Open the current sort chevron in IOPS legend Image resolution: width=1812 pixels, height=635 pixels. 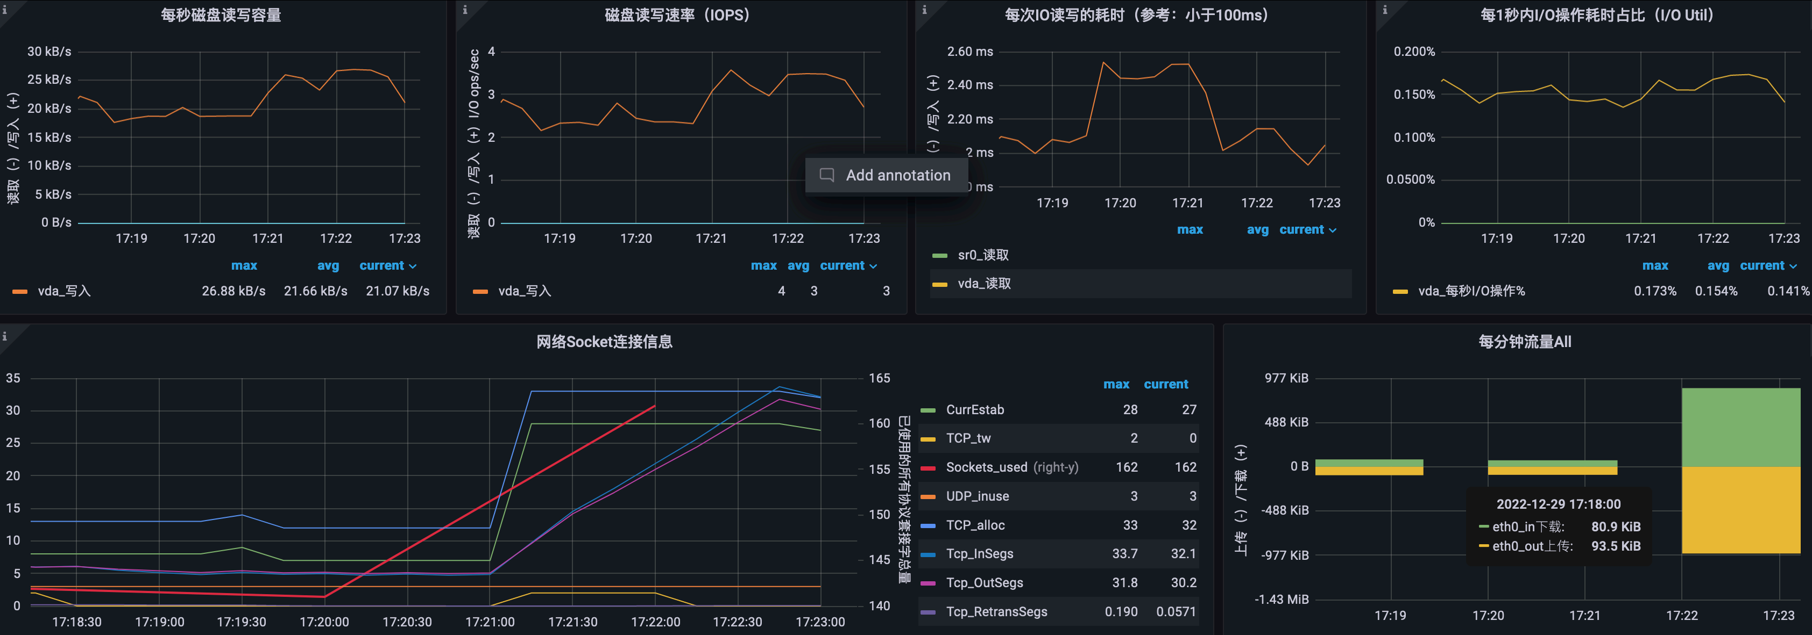tap(874, 266)
